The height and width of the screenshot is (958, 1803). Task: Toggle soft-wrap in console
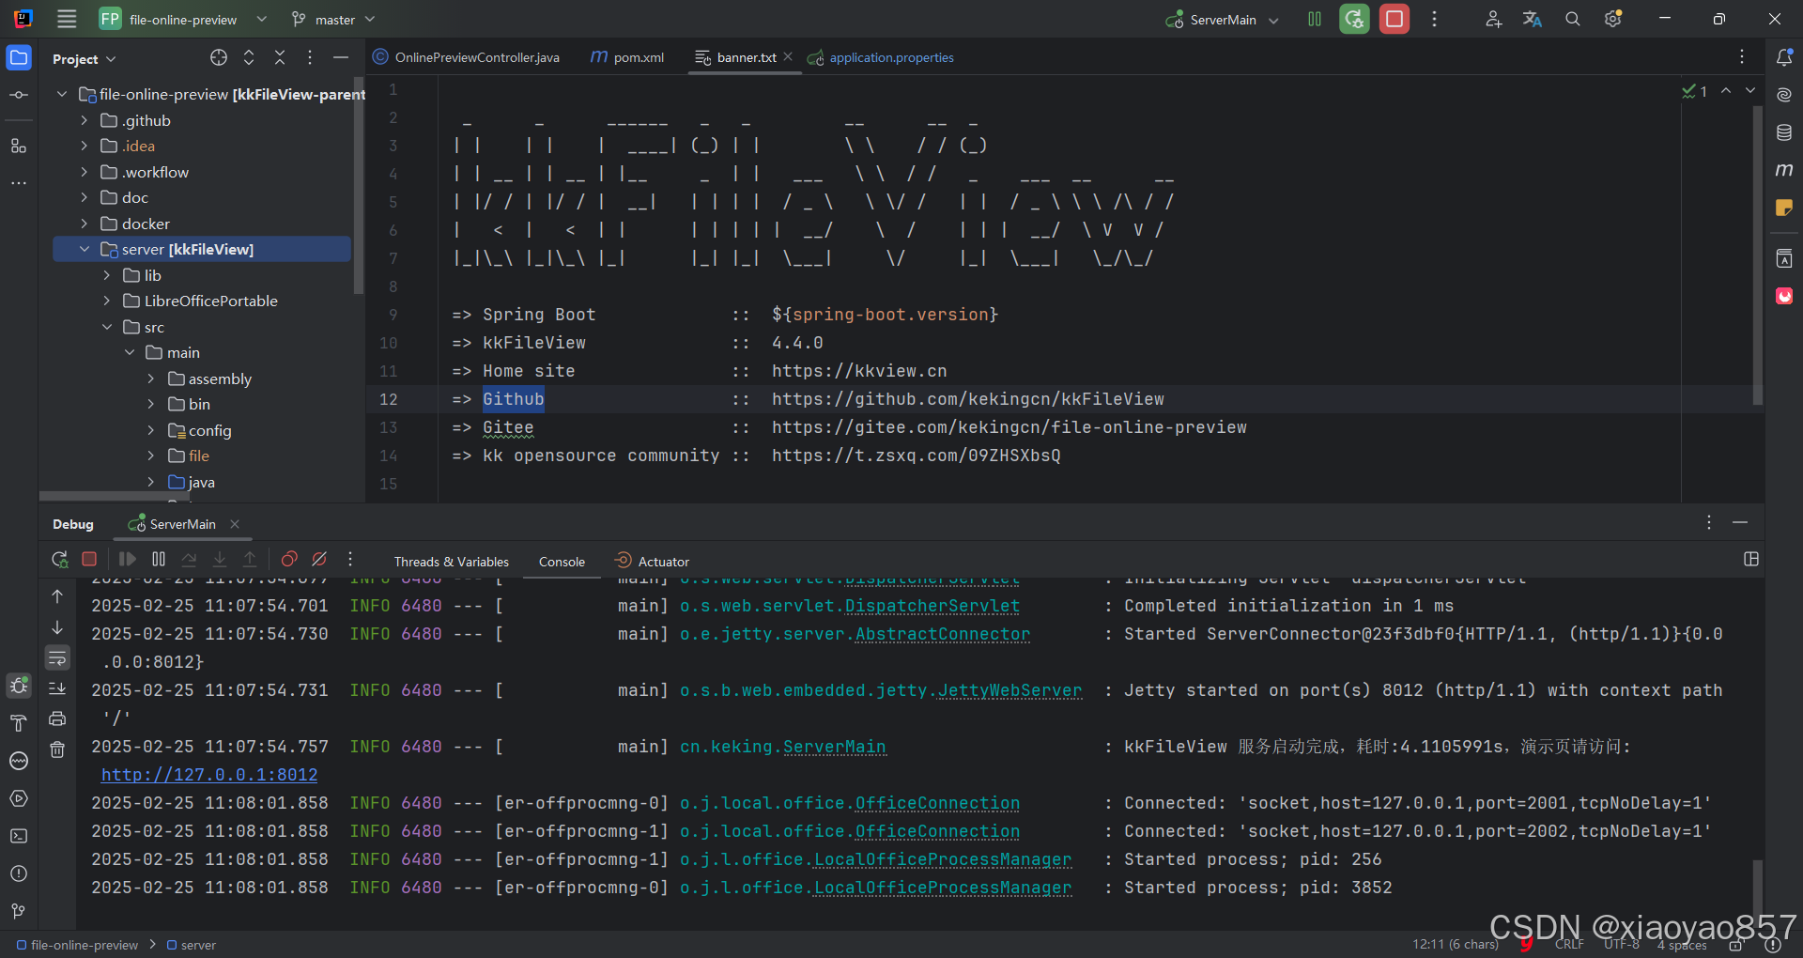click(x=57, y=657)
